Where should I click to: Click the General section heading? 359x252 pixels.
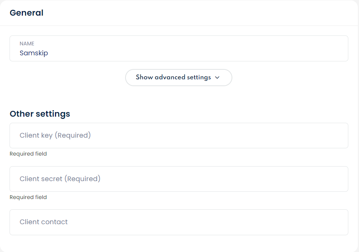tap(26, 13)
